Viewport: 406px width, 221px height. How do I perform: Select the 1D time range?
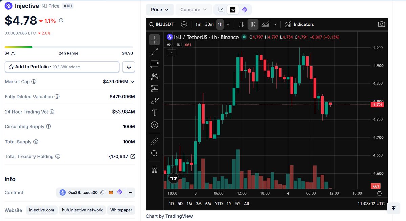point(171,204)
